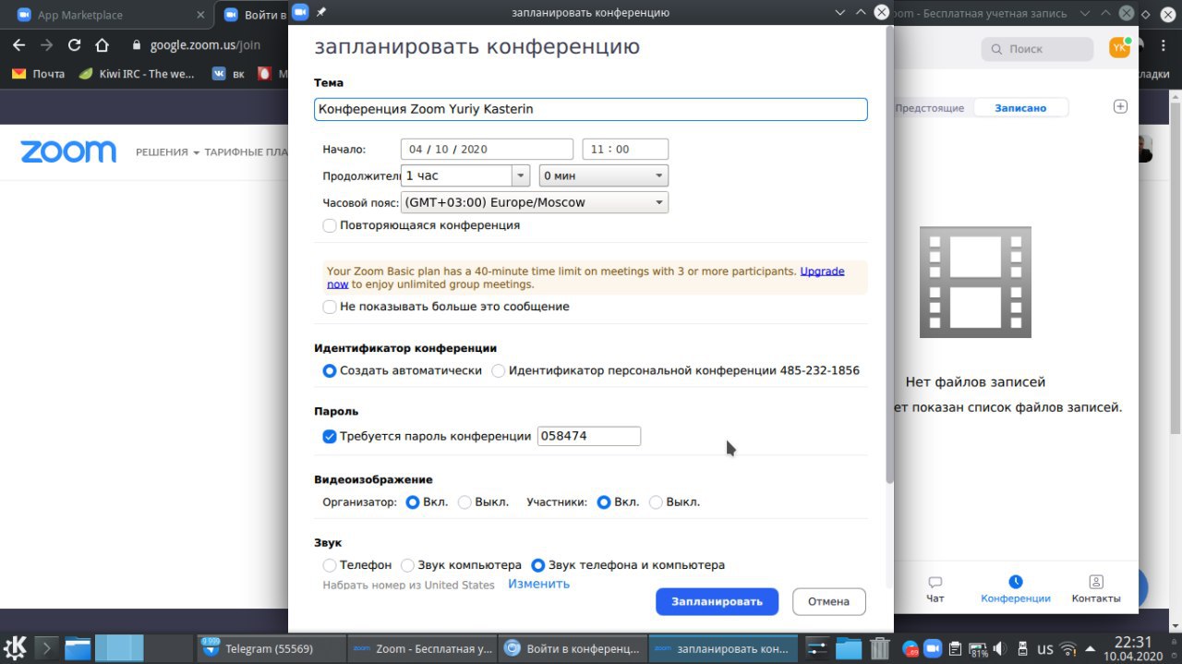
Task: Open the blue folder icon in taskbar tray area
Action: 848,648
